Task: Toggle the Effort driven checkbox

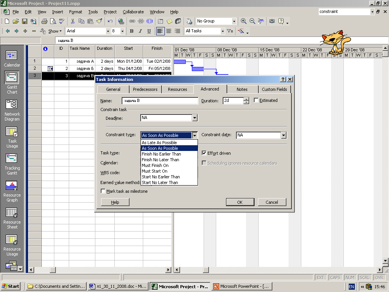Action: (x=204, y=153)
